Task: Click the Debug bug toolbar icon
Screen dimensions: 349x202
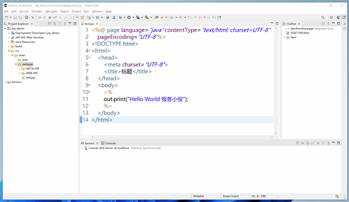Action: pos(120,17)
